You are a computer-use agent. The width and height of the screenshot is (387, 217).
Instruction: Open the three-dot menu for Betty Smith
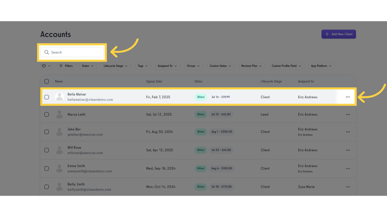(x=348, y=187)
